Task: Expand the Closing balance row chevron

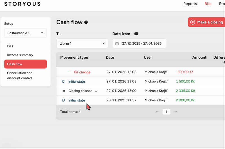Action: coord(96,91)
